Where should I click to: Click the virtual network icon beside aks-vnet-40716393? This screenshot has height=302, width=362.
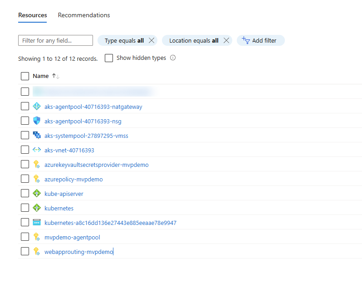click(37, 150)
